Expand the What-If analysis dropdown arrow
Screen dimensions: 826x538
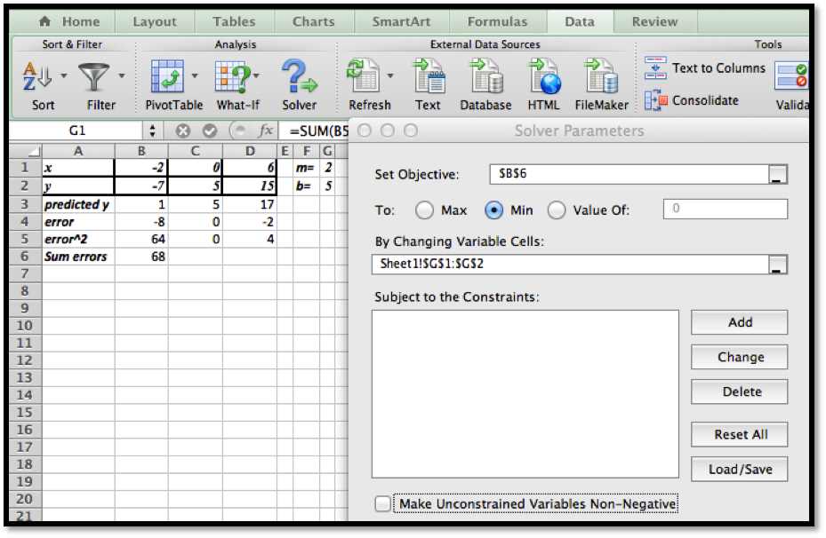tap(257, 75)
